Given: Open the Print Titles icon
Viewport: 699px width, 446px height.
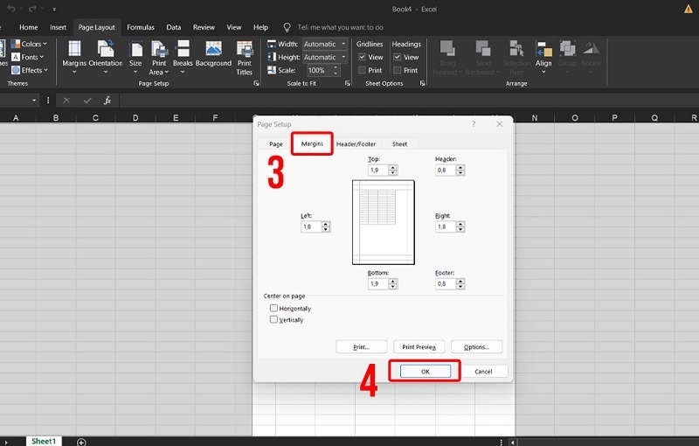Looking at the screenshot, I should pyautogui.click(x=245, y=51).
